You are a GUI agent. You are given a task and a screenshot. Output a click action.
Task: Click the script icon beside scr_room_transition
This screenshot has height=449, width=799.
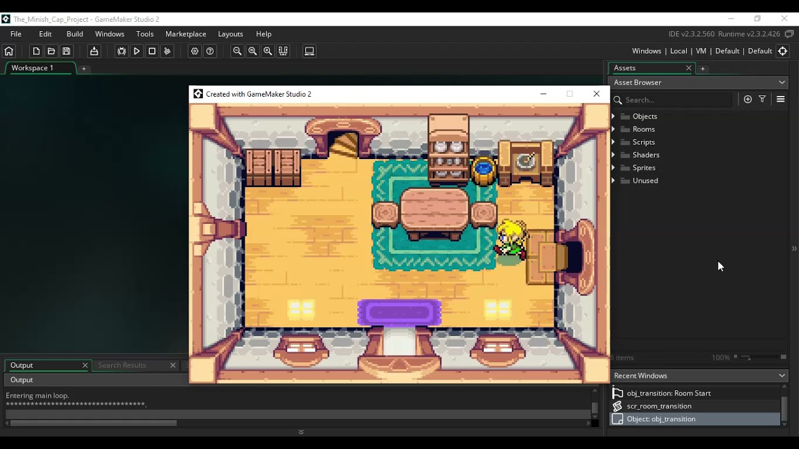click(x=618, y=406)
